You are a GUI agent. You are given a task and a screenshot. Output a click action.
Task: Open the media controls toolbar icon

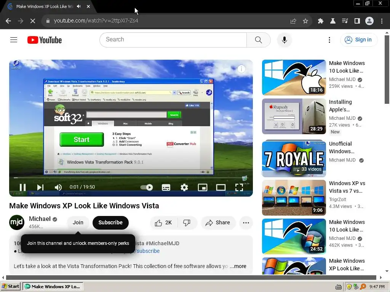tap(345, 21)
